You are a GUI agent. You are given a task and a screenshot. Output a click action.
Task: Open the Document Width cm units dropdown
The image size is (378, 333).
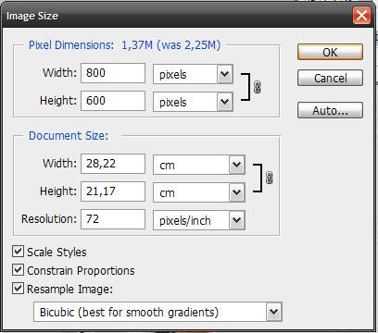click(x=199, y=165)
